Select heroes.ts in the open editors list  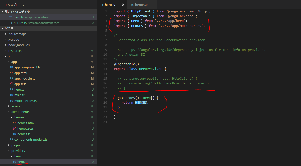tap(20, 23)
